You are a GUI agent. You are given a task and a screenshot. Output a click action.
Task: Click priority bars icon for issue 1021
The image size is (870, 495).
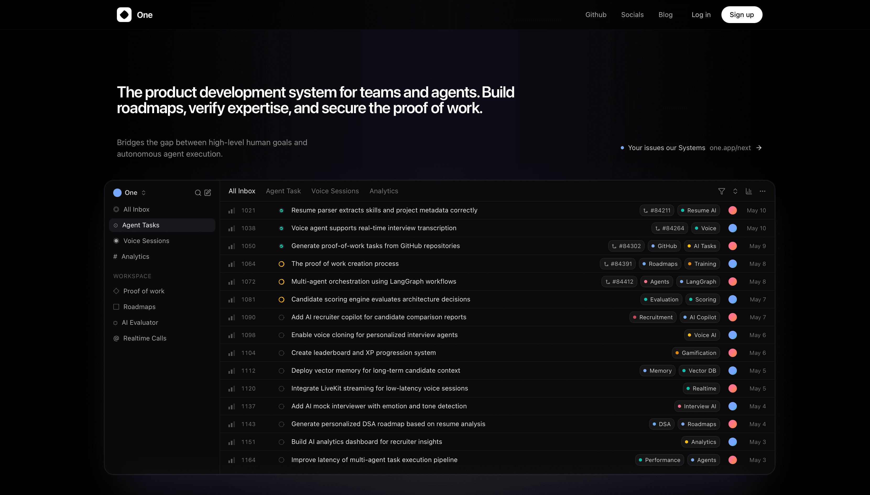(x=232, y=211)
